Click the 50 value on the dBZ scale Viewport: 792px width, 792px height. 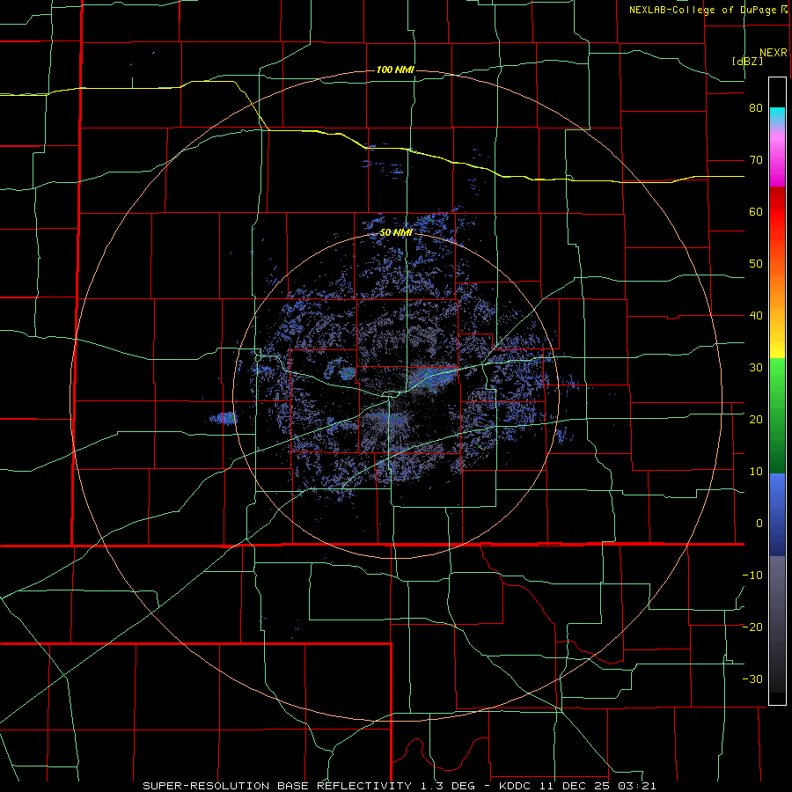coord(756,264)
